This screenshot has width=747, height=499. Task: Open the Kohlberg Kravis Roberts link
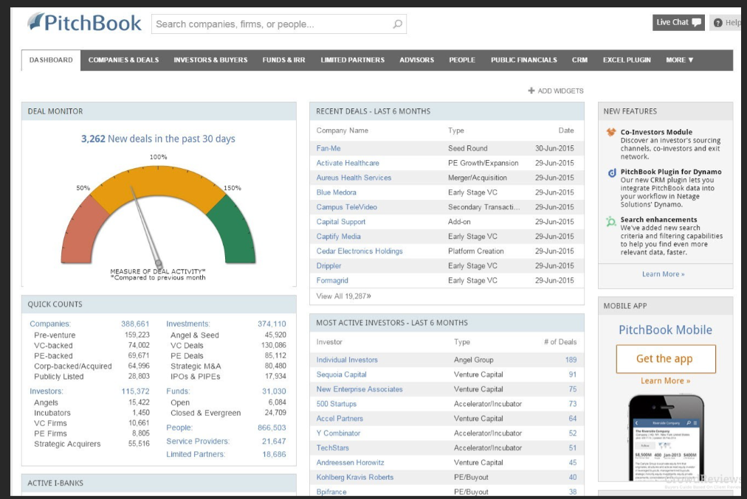[355, 478]
